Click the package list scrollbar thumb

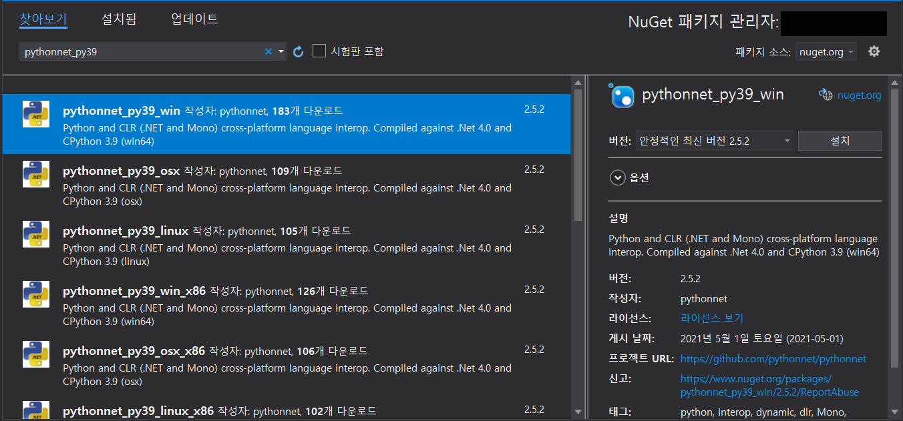pyautogui.click(x=578, y=155)
